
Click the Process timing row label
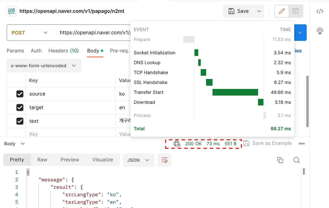click(x=142, y=115)
